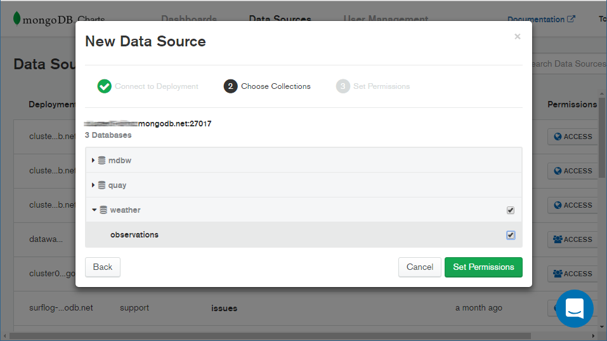Click the MongoDB leaf logo
Image resolution: width=607 pixels, height=341 pixels.
point(16,18)
